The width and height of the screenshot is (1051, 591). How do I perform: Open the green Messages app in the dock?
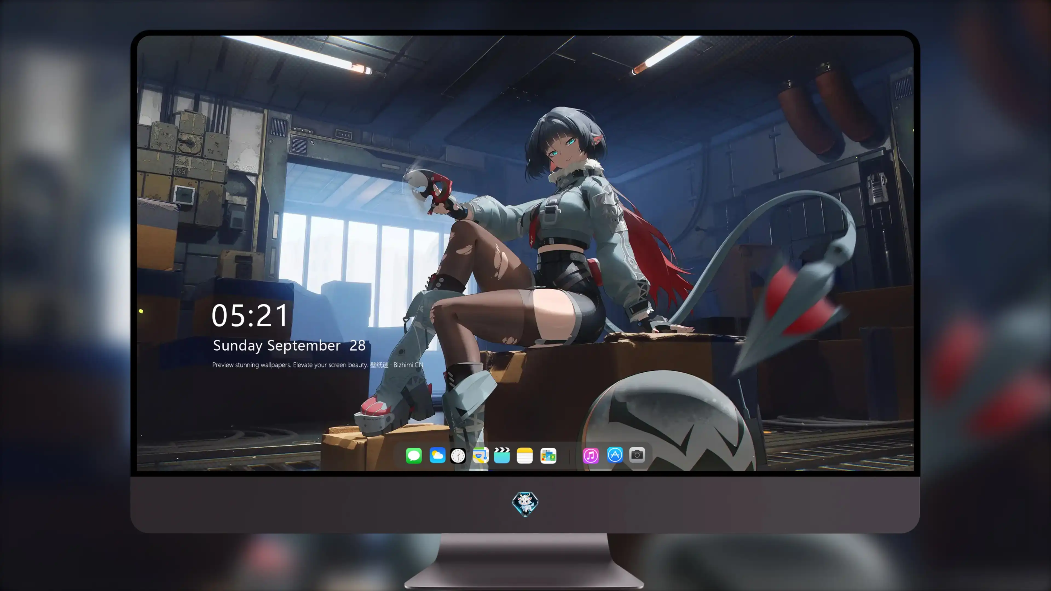click(x=414, y=455)
